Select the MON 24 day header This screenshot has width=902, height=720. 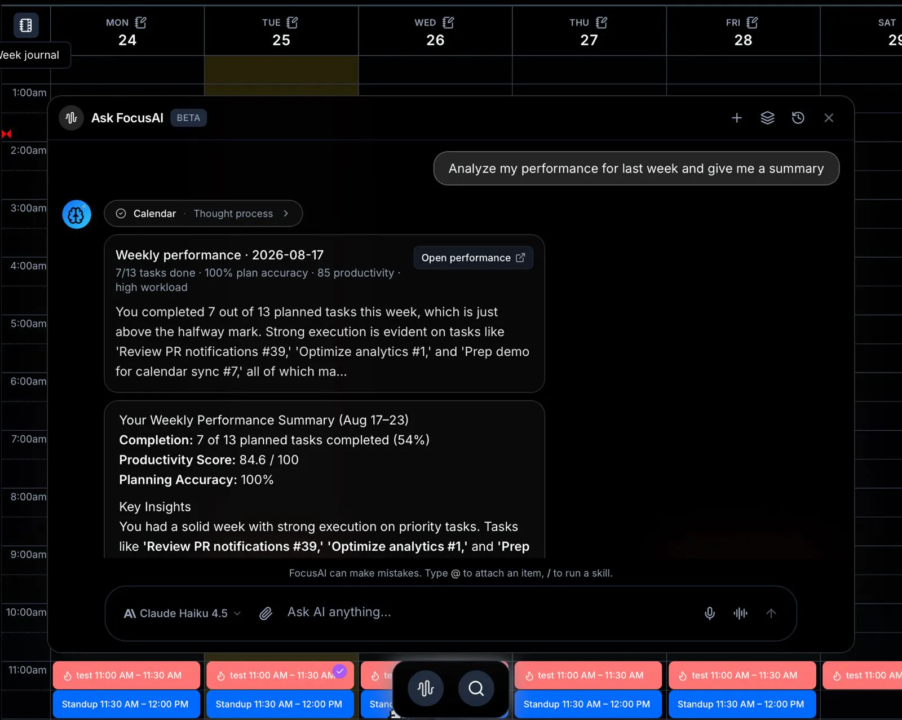click(x=127, y=32)
